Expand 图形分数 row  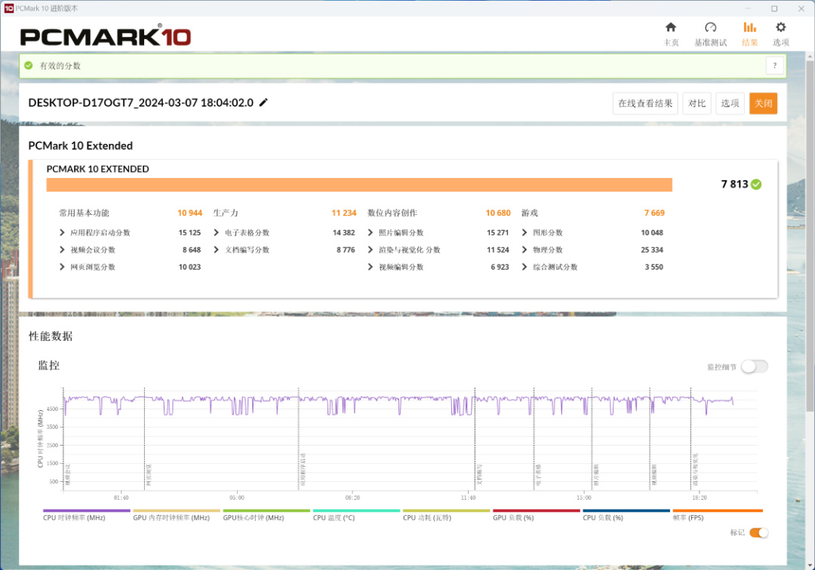point(524,232)
